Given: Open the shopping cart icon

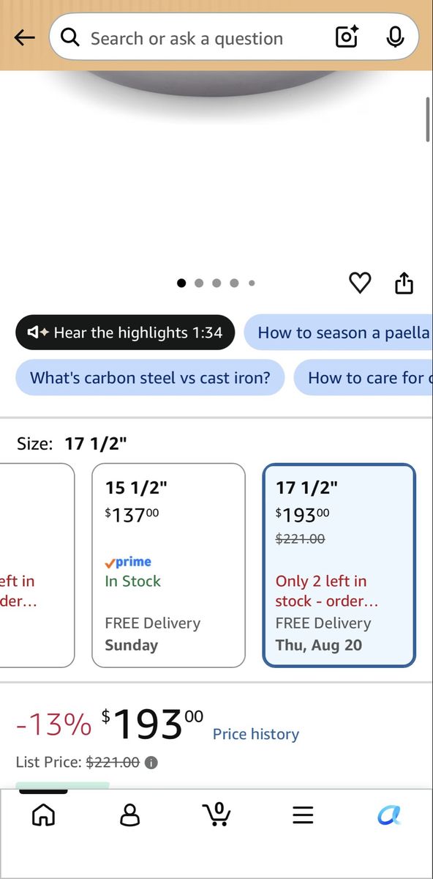Looking at the screenshot, I should tap(217, 814).
